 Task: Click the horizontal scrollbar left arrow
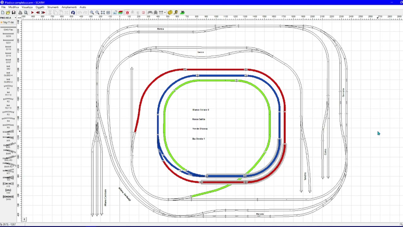(24, 219)
